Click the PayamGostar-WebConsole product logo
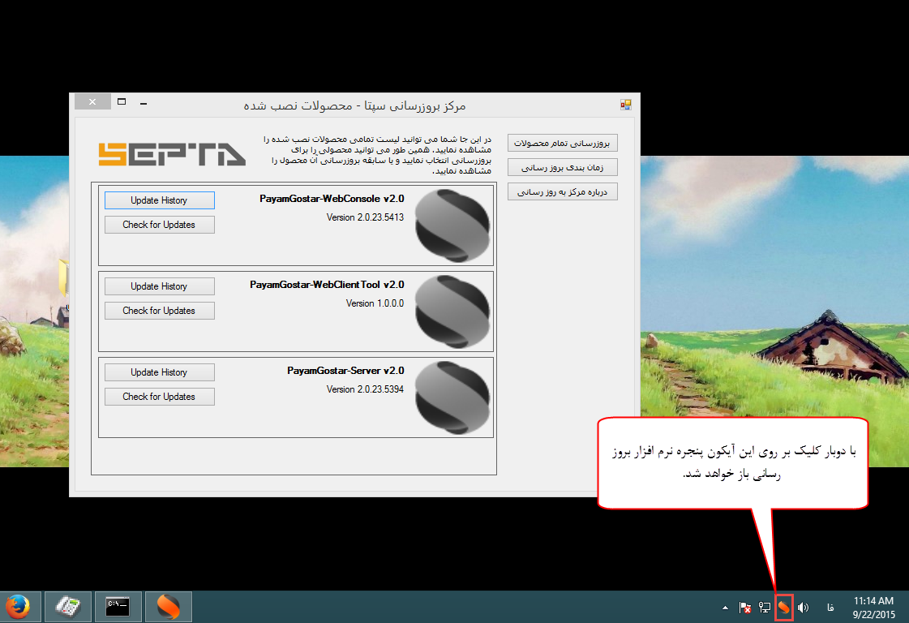The image size is (909, 623). 452,226
